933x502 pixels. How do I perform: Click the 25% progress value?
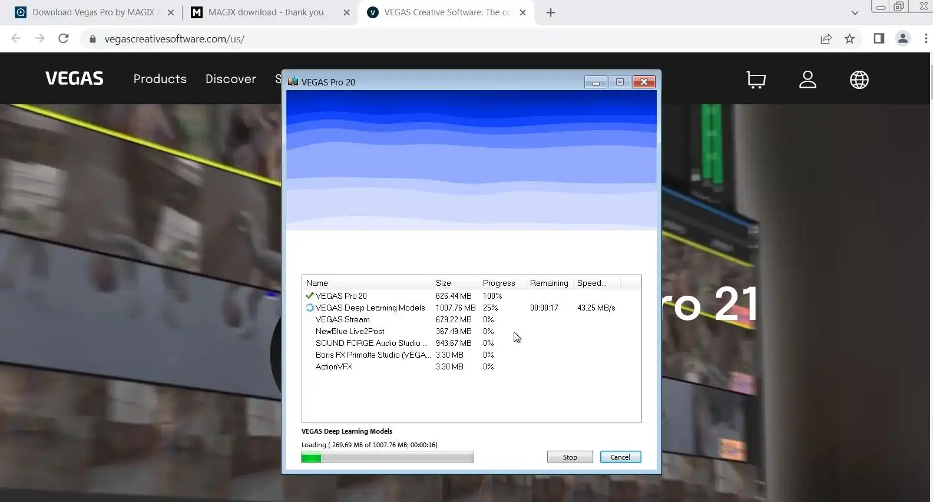[x=490, y=308]
